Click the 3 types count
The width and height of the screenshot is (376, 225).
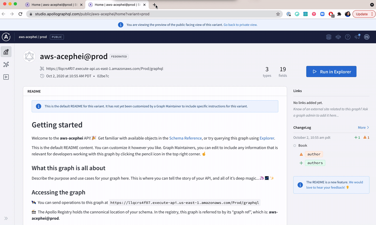[267, 72]
